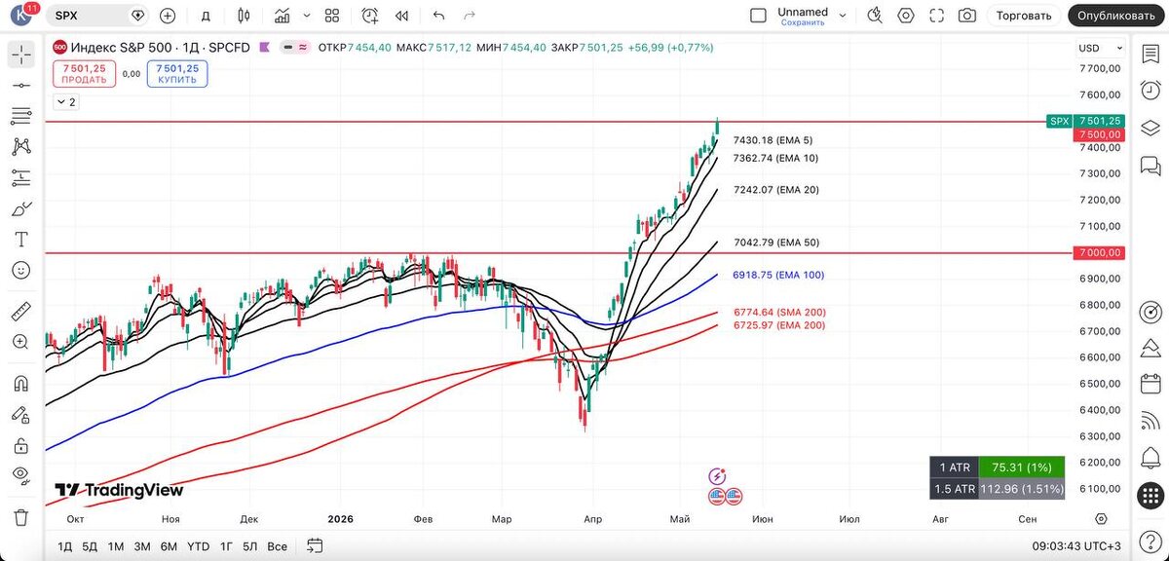Undo the last chart action
The width and height of the screenshot is (1169, 561).
pos(438,16)
